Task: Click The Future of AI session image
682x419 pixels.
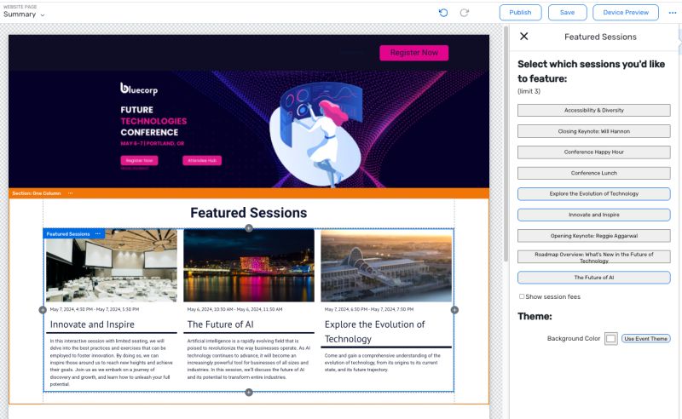Action: click(x=249, y=266)
